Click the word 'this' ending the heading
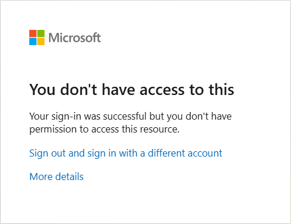291x224 pixels. (221, 90)
